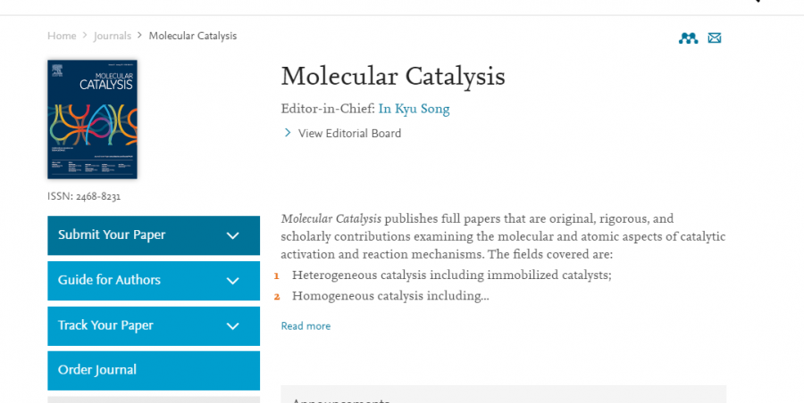This screenshot has height=403, width=804.
Task: Click the Heterogeneous catalysis list item
Action: 451,275
